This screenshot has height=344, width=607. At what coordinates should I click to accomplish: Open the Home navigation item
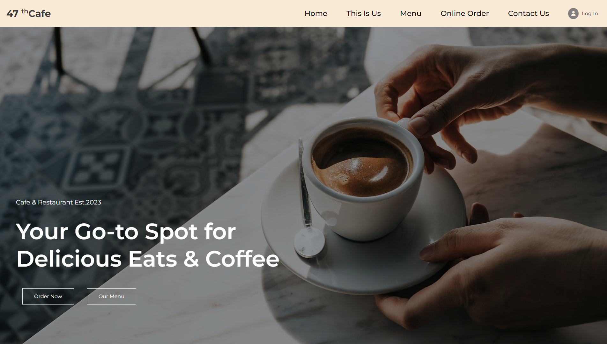316,13
